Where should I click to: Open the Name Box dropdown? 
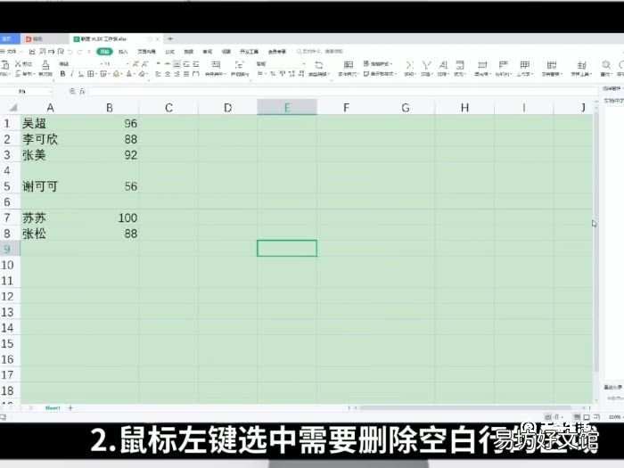(51, 91)
